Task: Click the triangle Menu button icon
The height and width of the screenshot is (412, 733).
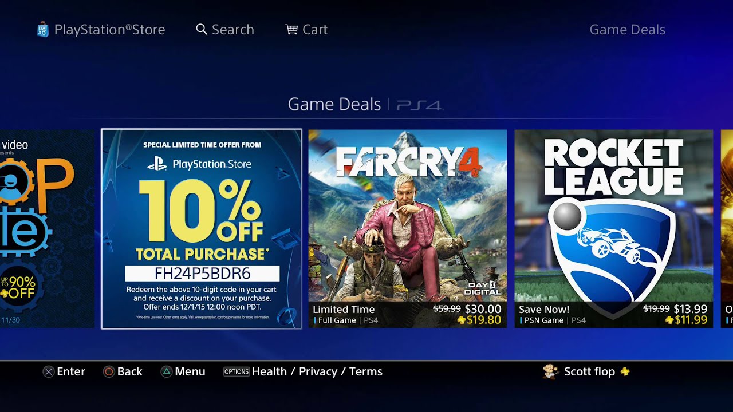Action: (x=166, y=371)
